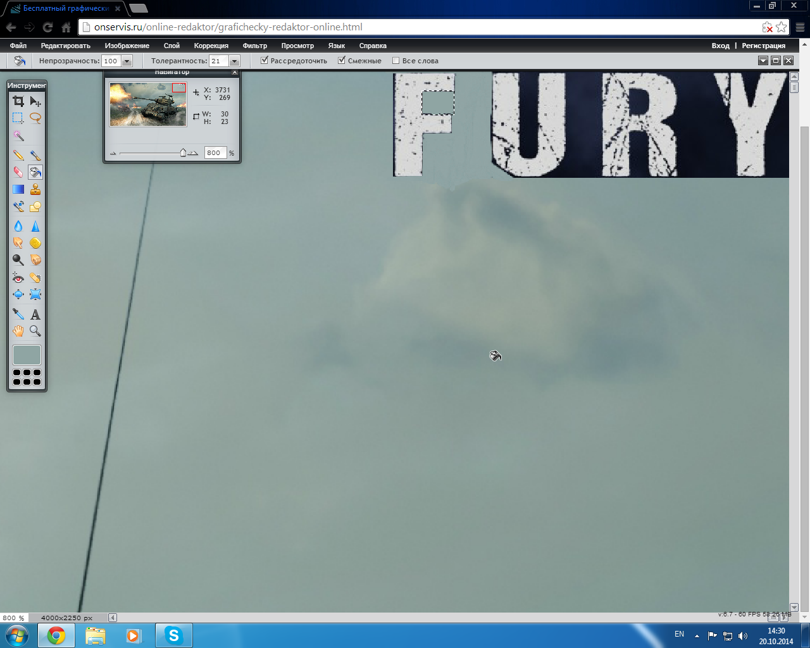The height and width of the screenshot is (648, 810).
Task: Select the Pencil tool
Action: click(x=18, y=155)
